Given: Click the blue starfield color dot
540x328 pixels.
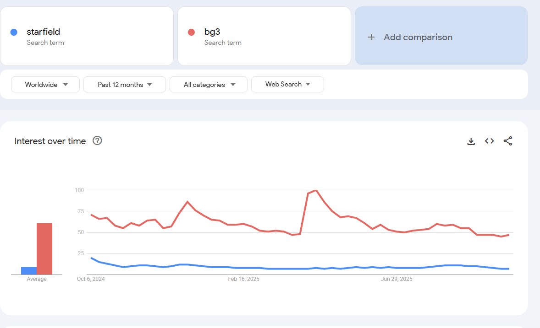Looking at the screenshot, I should point(14,32).
